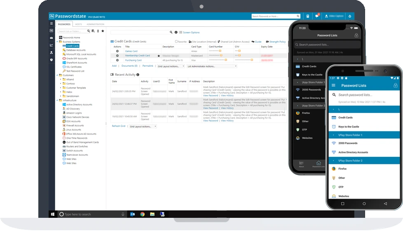This screenshot has height=231, width=403.
Task: Open the List Administrator Actions dropdown
Action: tap(212, 66)
